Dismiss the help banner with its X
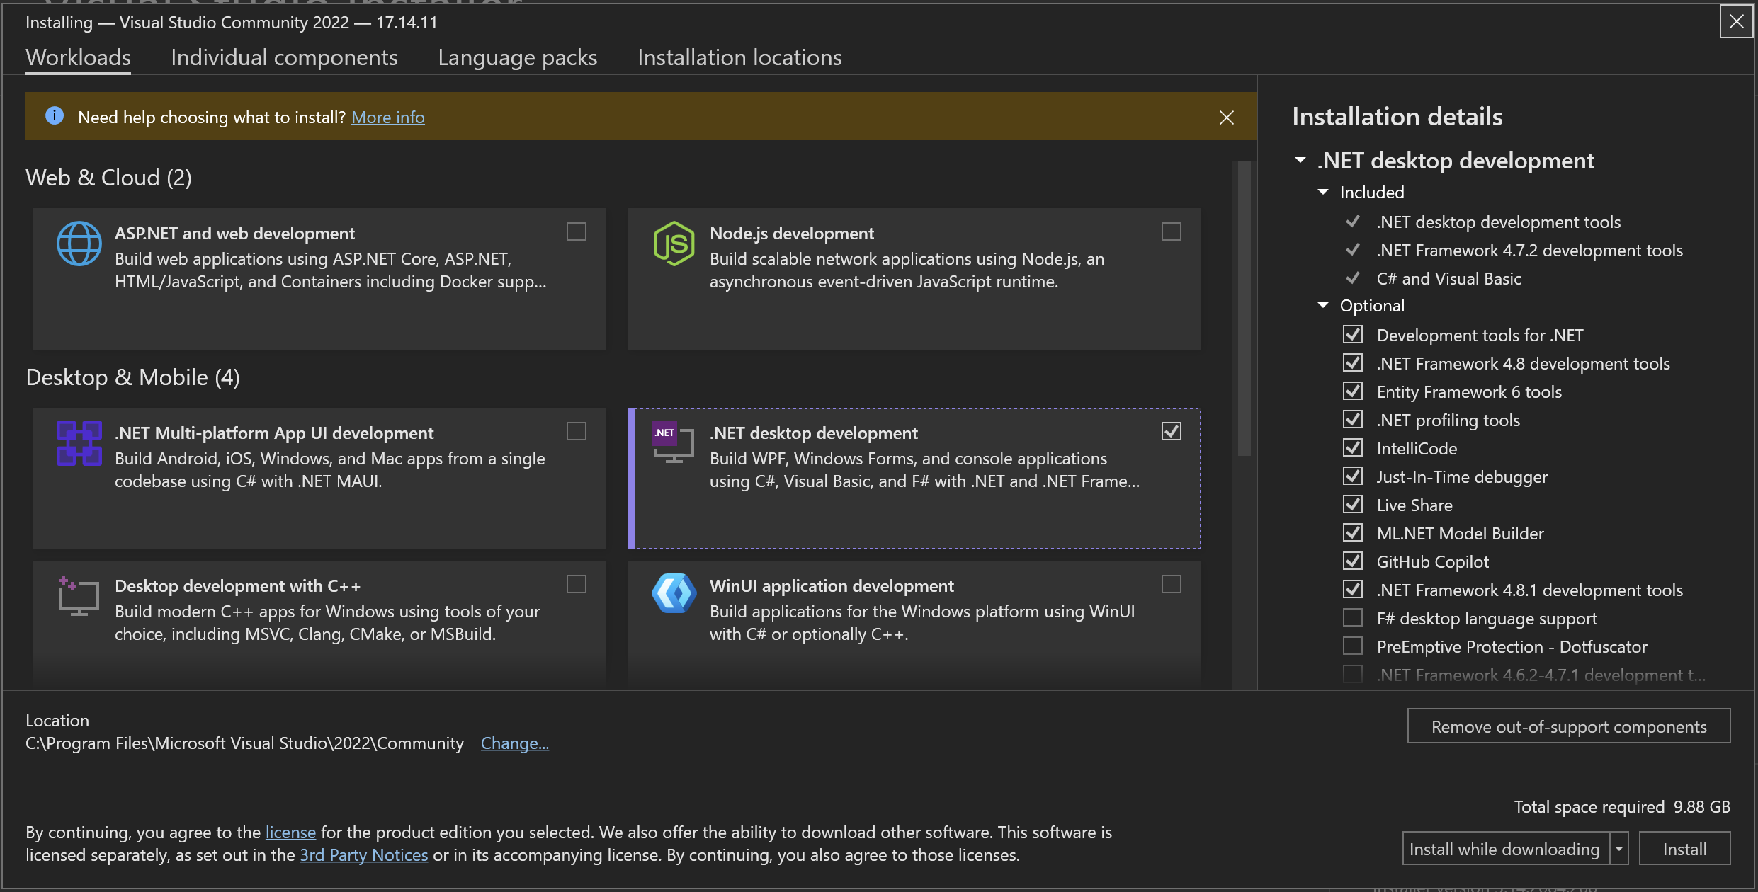This screenshot has width=1758, height=892. 1227,118
